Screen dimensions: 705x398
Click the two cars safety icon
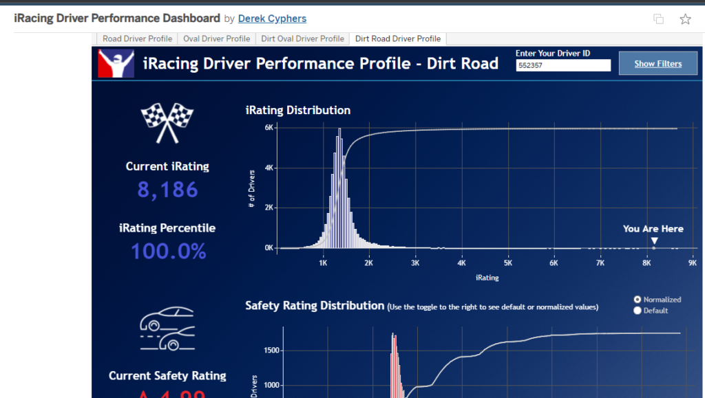pos(167,329)
